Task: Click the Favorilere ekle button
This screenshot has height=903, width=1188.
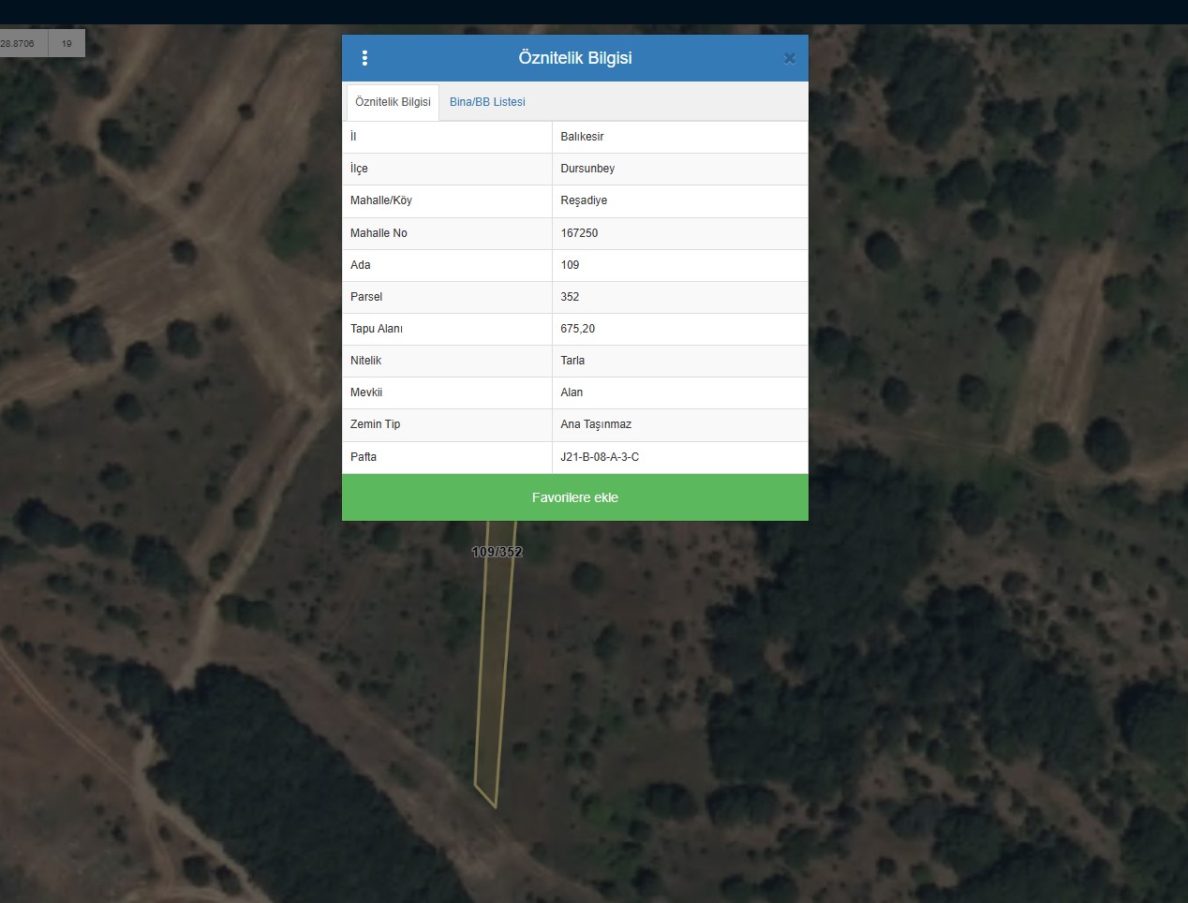Action: pyautogui.click(x=574, y=497)
